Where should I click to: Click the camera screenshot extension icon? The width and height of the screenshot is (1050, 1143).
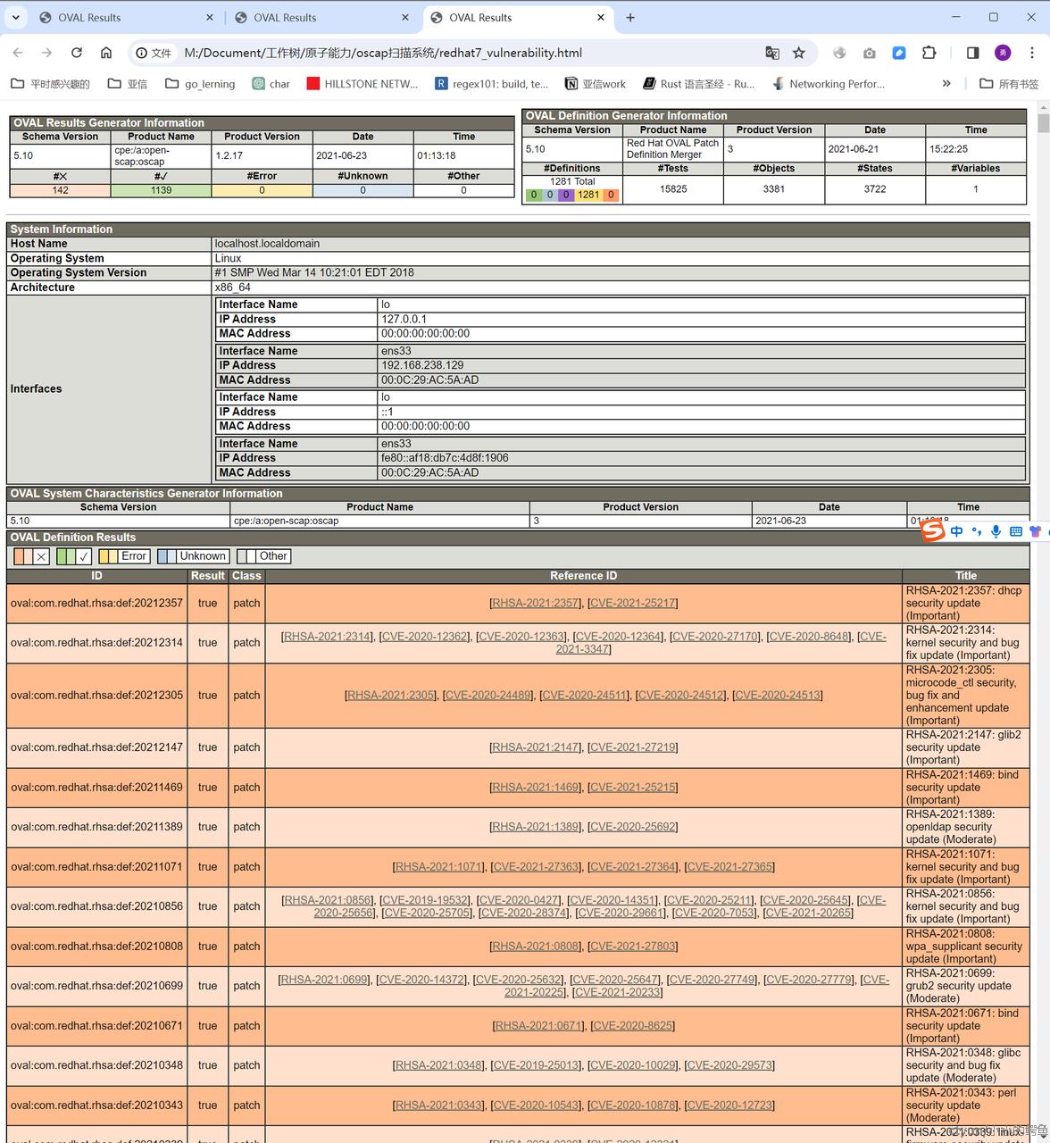[869, 53]
